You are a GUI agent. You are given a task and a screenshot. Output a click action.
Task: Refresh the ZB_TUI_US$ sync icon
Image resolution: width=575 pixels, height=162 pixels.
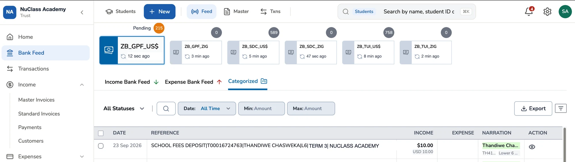[x=360, y=56]
